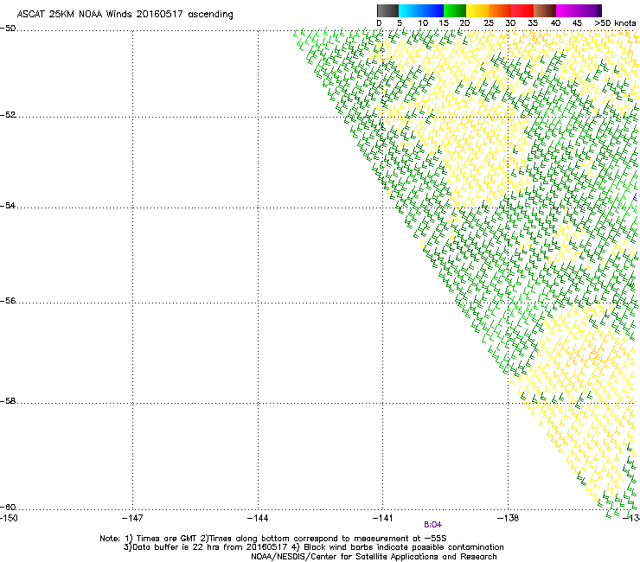Select the orange 25-30 knots legend segment

coord(500,10)
